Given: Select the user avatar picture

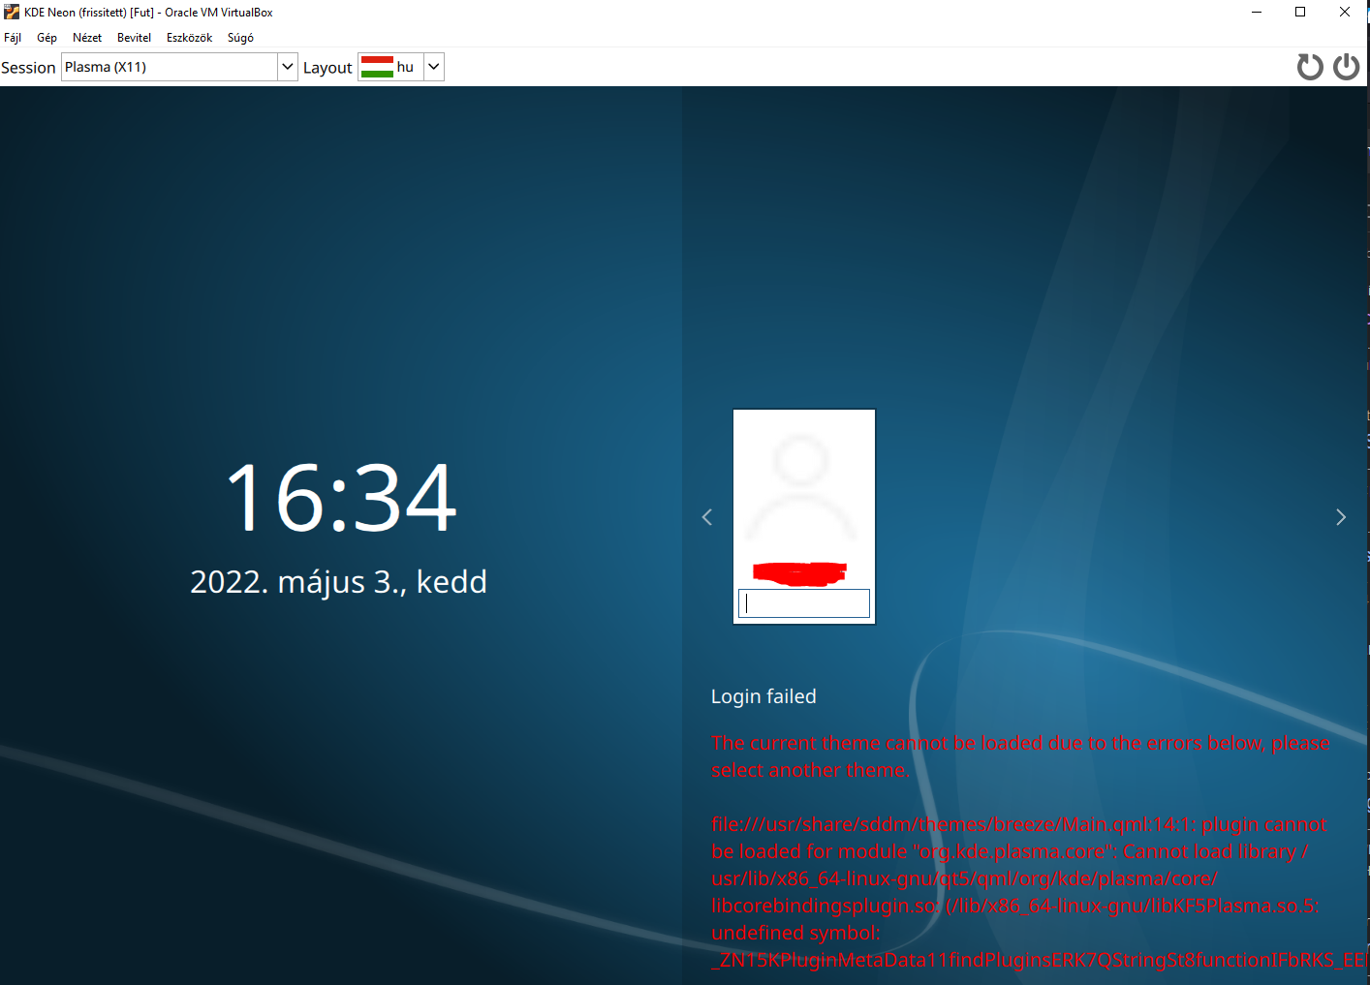Looking at the screenshot, I should (802, 487).
